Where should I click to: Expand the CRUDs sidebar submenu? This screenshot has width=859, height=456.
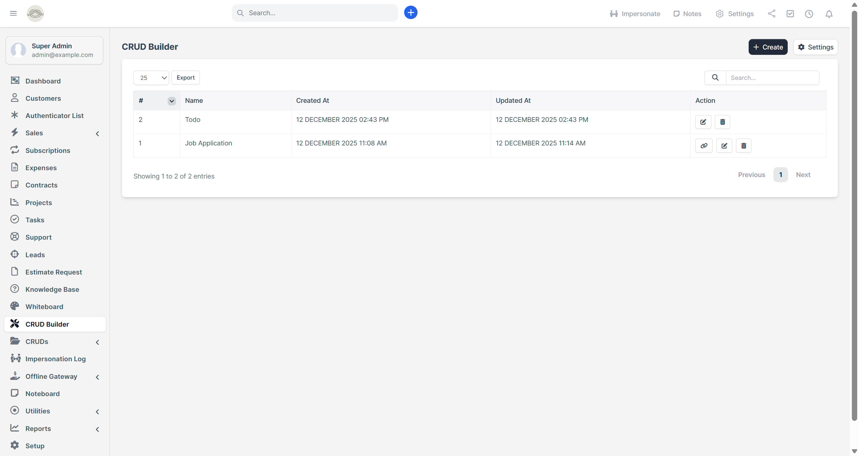pos(97,342)
